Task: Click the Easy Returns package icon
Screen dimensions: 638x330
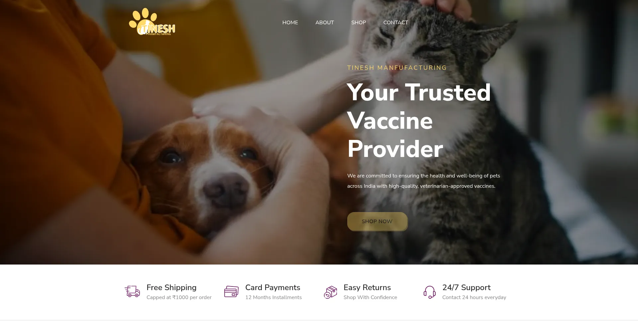Action: [331, 292]
